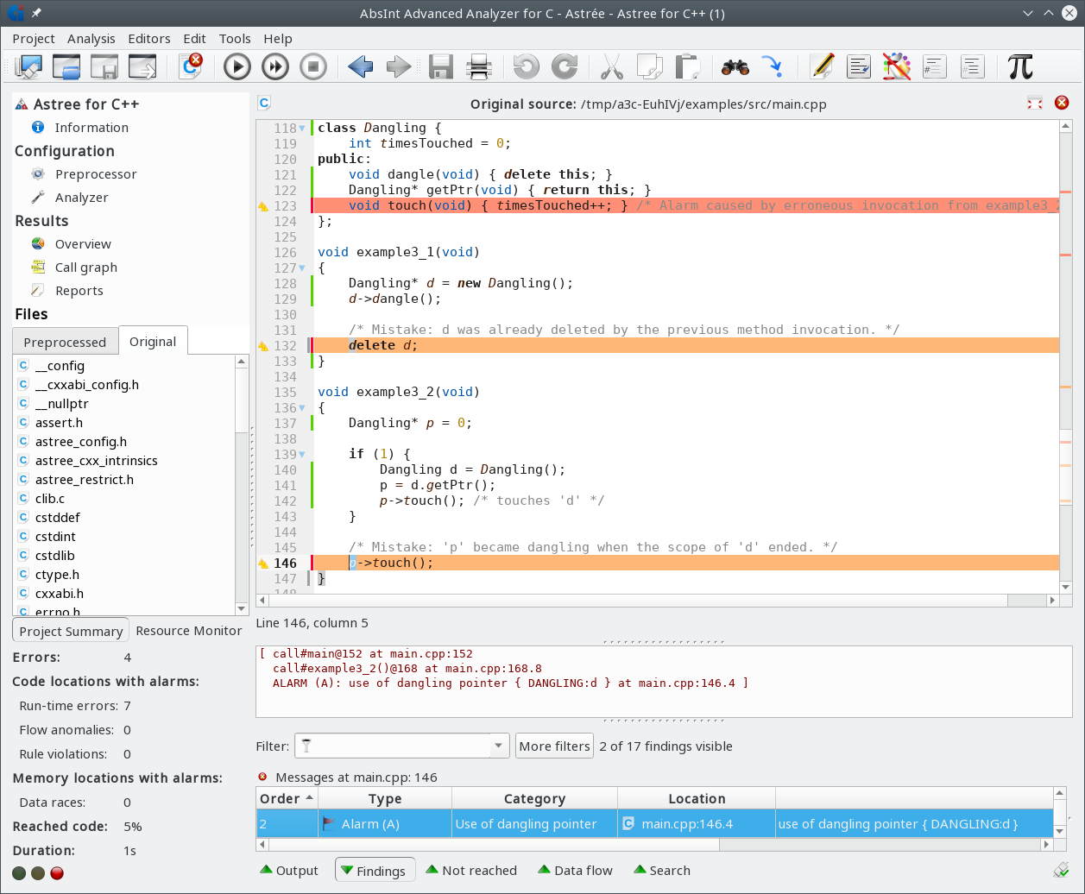Switch to the Original files tab

pos(153,342)
